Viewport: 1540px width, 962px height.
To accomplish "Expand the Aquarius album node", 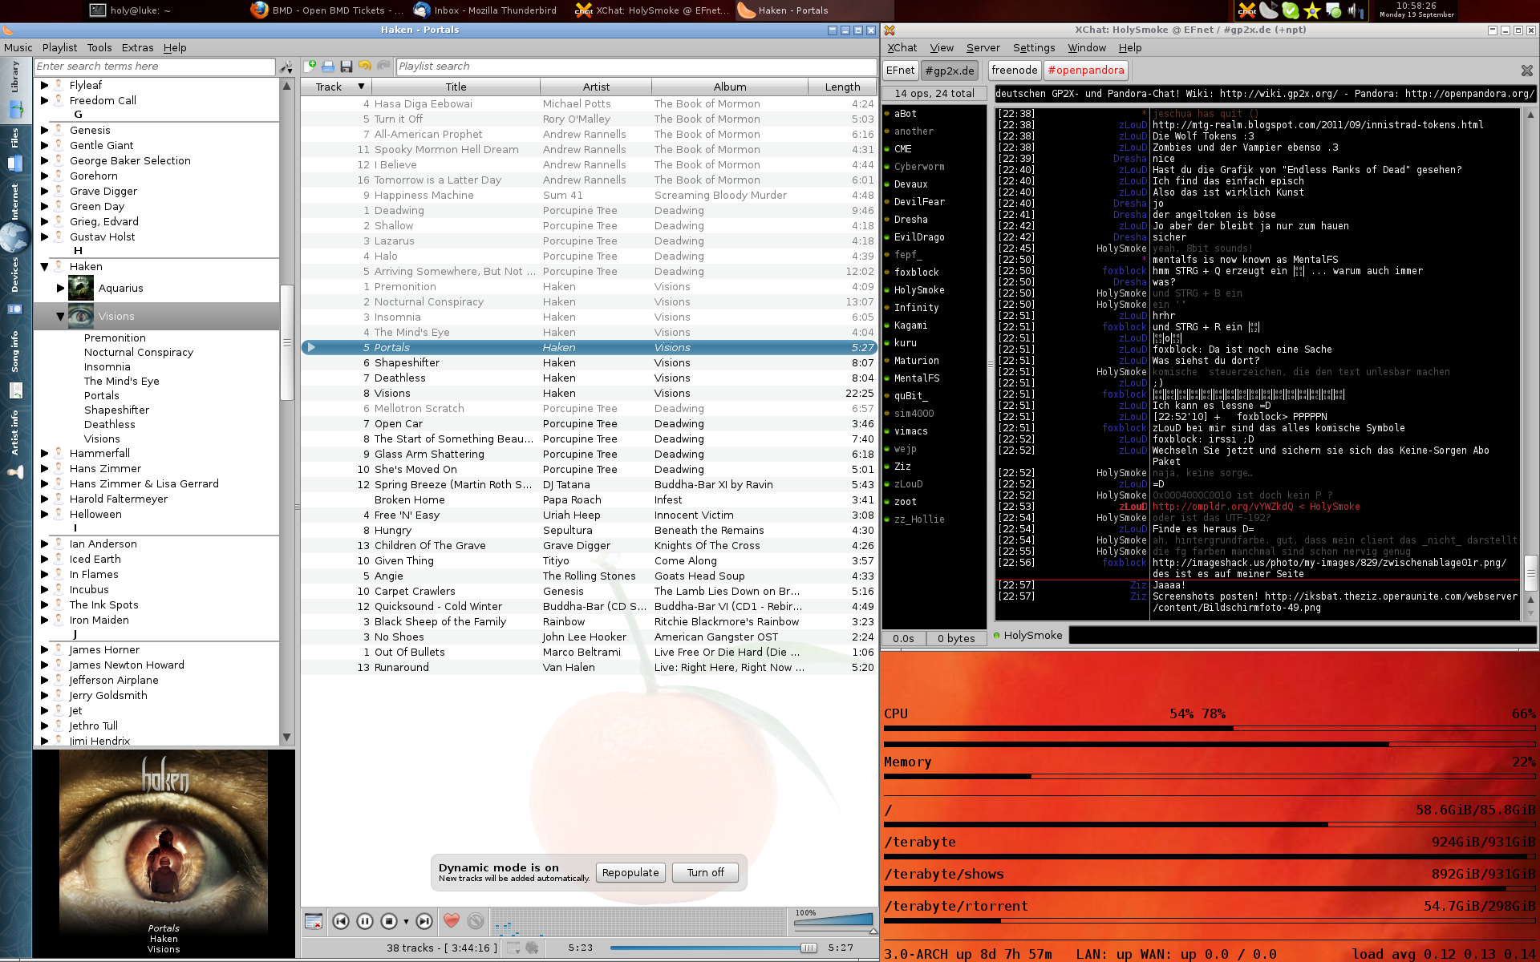I will pos(61,288).
